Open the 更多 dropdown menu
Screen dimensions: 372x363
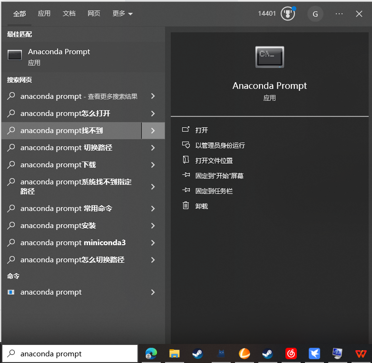[x=122, y=13]
